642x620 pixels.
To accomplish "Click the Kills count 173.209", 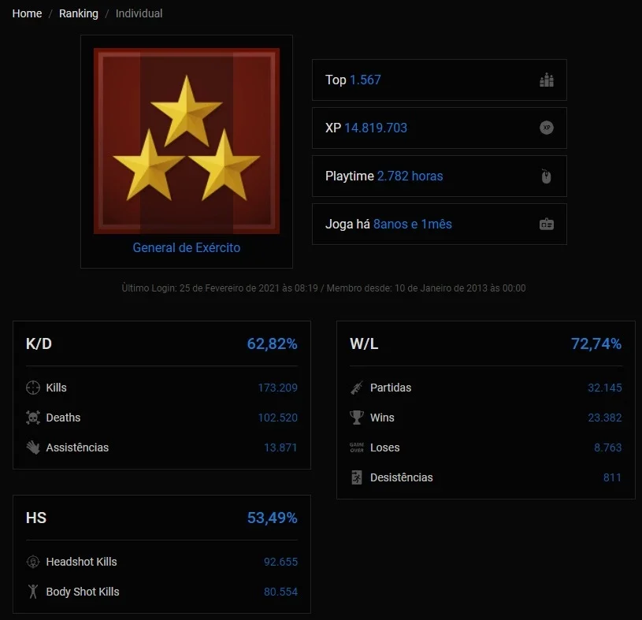I will tap(277, 388).
